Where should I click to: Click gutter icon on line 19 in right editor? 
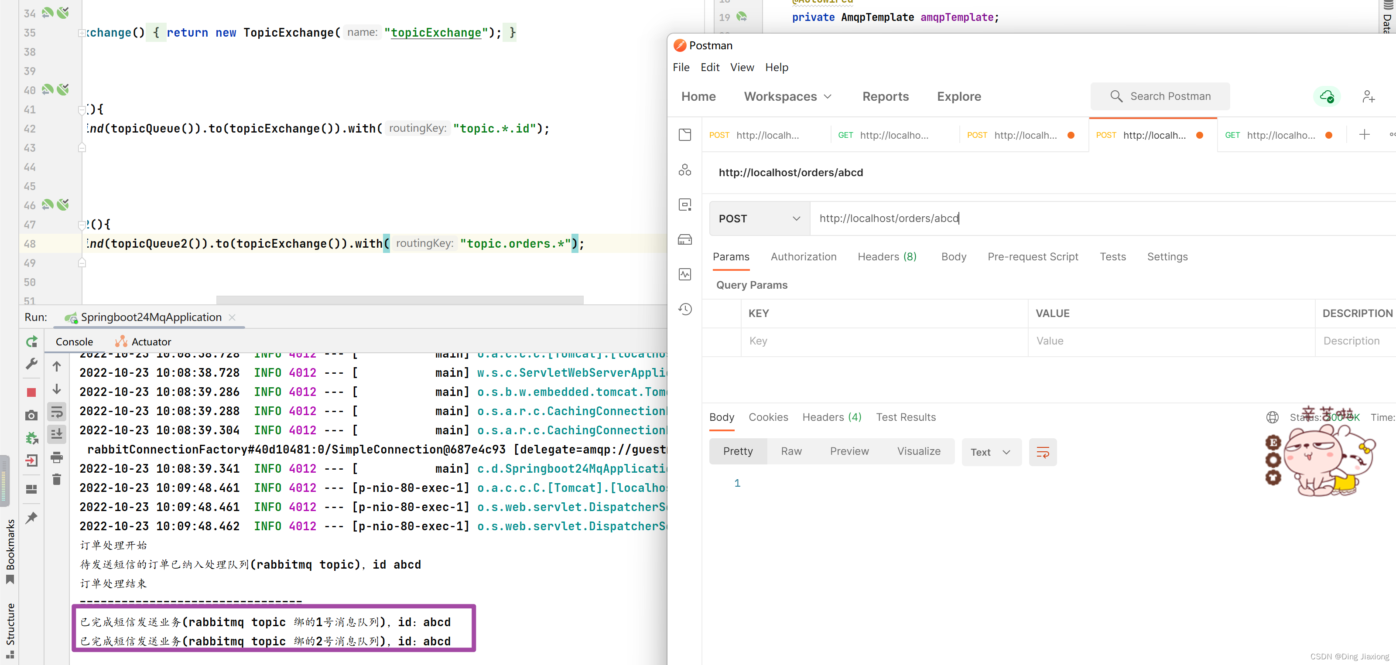click(742, 17)
